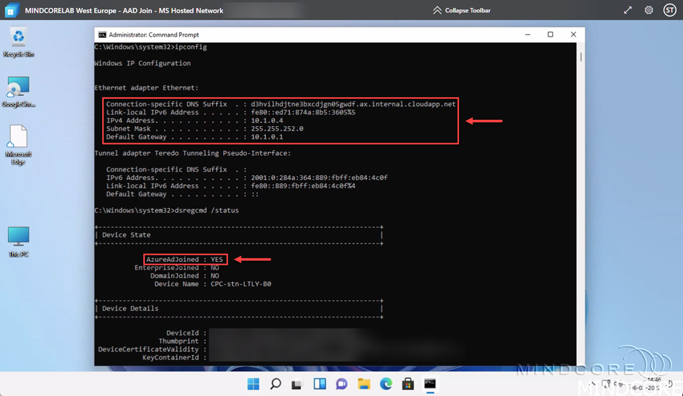
Task: Open taskbar Search
Action: click(x=275, y=384)
